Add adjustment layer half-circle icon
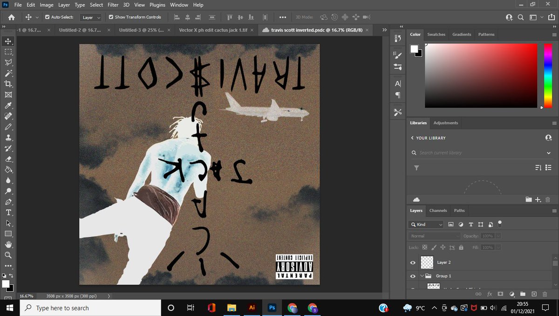Image resolution: width=559 pixels, height=316 pixels. (x=512, y=294)
